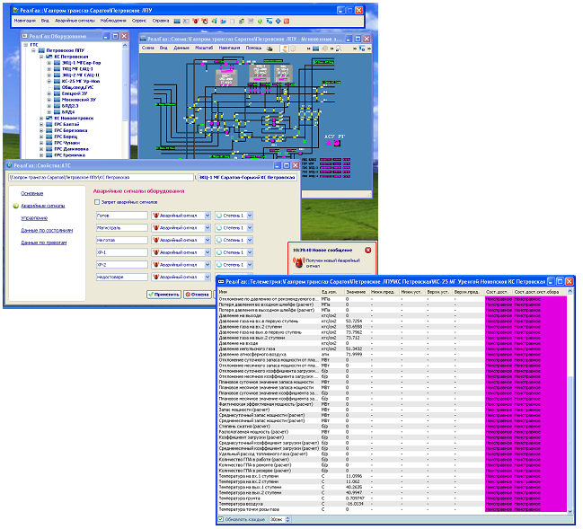Collapse the Петровское ЛПУ tree node

point(34,50)
